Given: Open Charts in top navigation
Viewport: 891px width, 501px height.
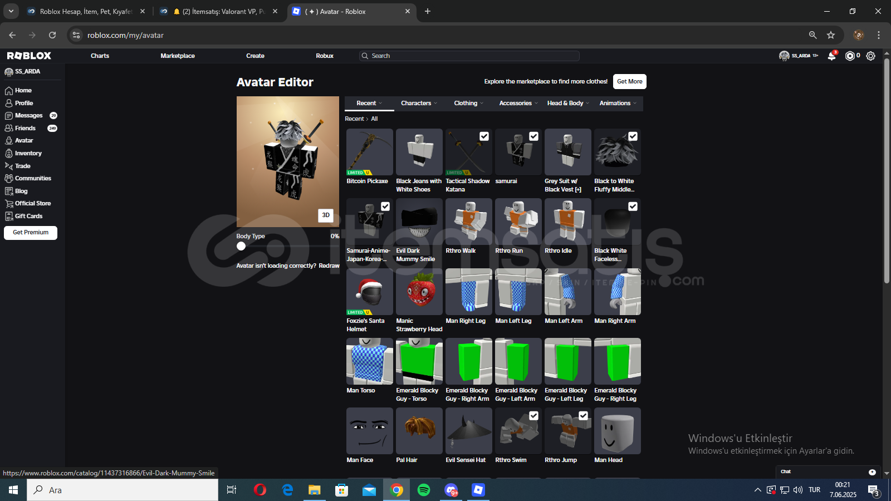Looking at the screenshot, I should (x=100, y=56).
